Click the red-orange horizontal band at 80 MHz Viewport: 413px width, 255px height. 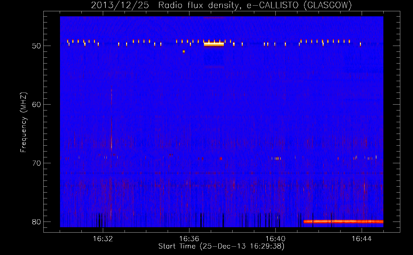coord(343,221)
